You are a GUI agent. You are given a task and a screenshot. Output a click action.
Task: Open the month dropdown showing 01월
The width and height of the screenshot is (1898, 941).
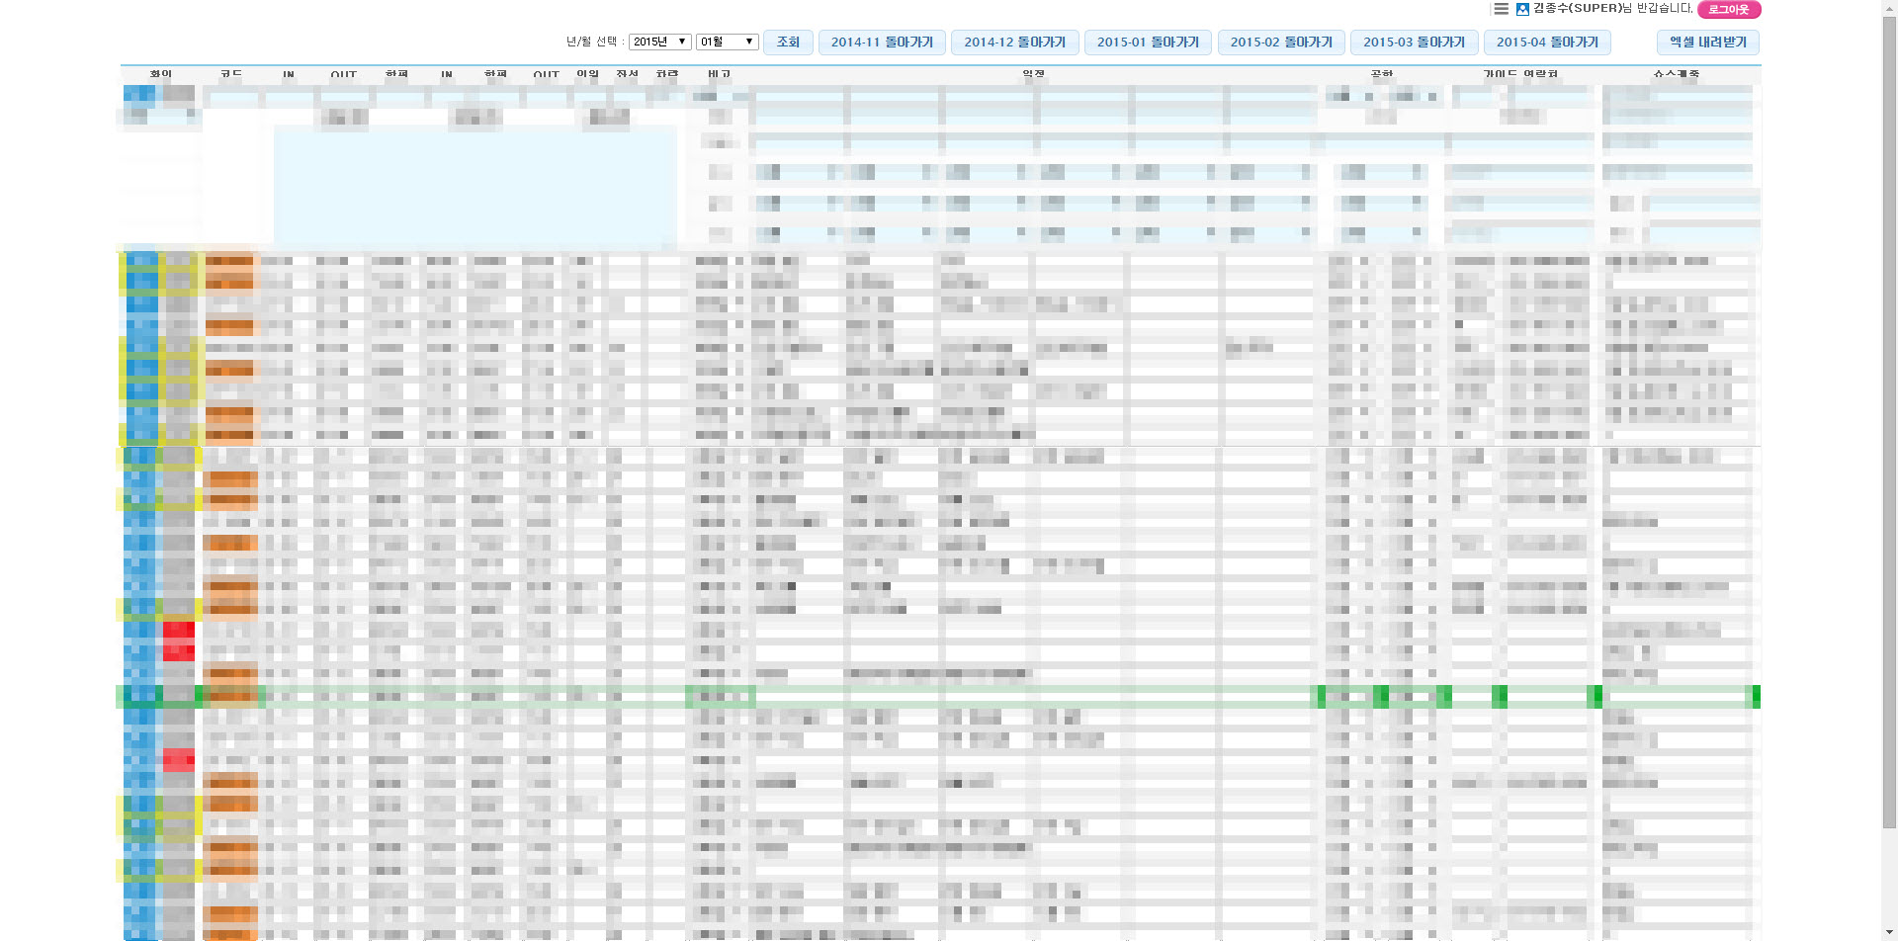727,42
